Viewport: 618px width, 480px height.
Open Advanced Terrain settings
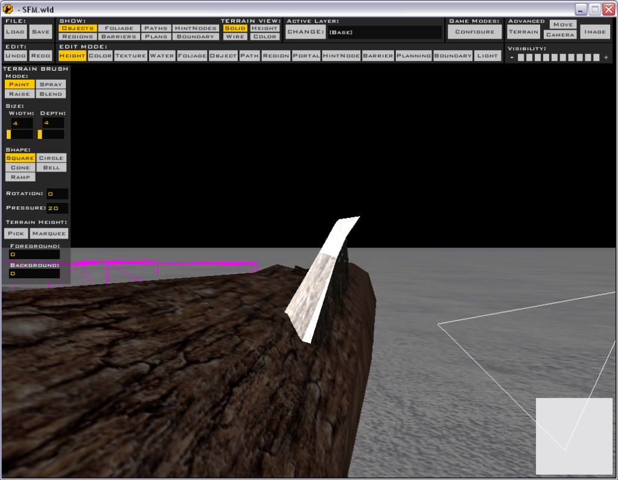[x=523, y=32]
